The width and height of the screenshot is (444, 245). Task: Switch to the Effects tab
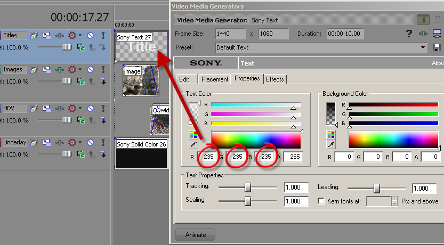point(275,79)
